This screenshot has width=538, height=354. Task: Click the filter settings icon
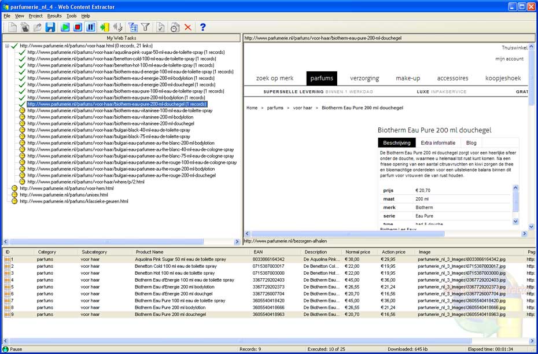[x=133, y=27]
